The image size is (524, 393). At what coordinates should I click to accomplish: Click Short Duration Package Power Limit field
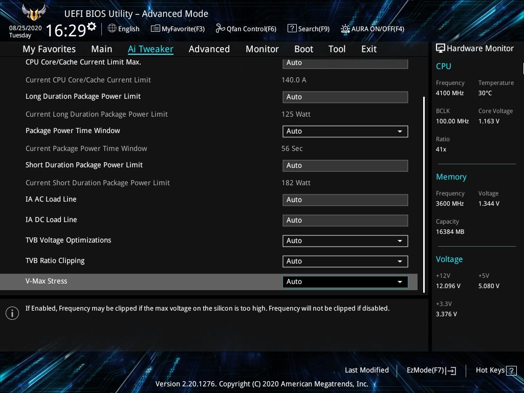[345, 165]
